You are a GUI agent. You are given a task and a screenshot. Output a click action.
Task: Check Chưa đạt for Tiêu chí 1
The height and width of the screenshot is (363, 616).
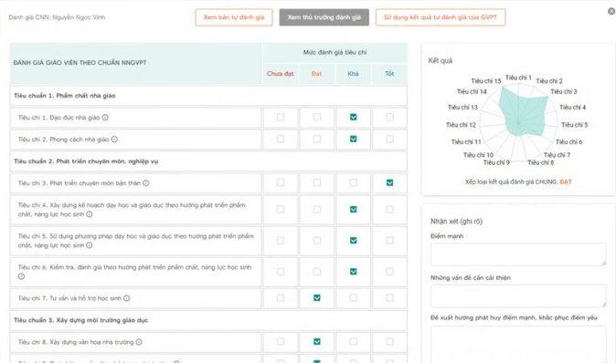281,117
